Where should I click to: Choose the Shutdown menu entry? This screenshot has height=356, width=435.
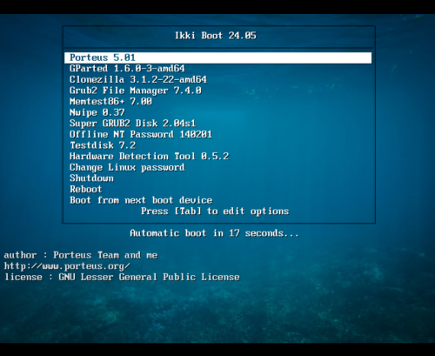91,178
